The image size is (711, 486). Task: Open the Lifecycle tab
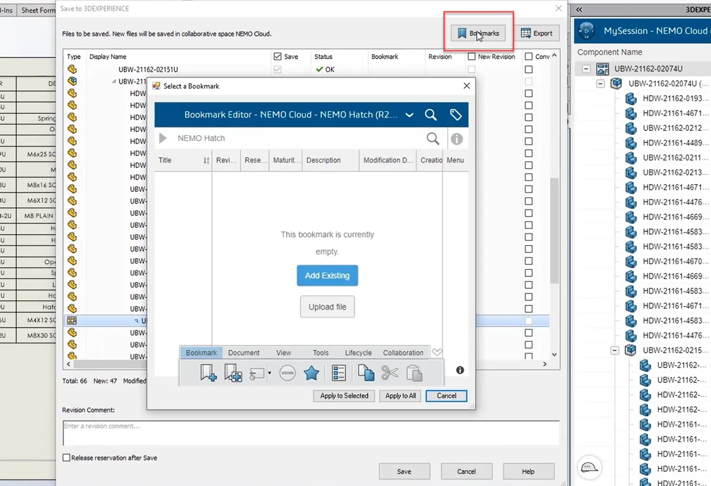pos(358,352)
